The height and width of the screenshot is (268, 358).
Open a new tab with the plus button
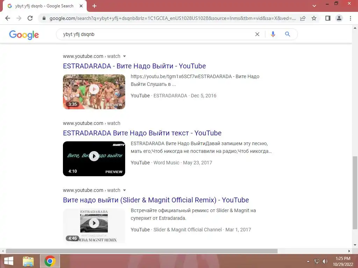click(94, 6)
